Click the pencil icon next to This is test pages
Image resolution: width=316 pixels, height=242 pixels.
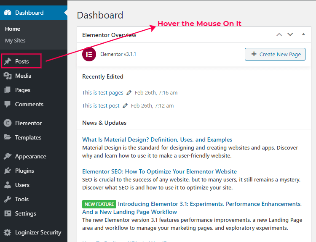pyautogui.click(x=129, y=93)
